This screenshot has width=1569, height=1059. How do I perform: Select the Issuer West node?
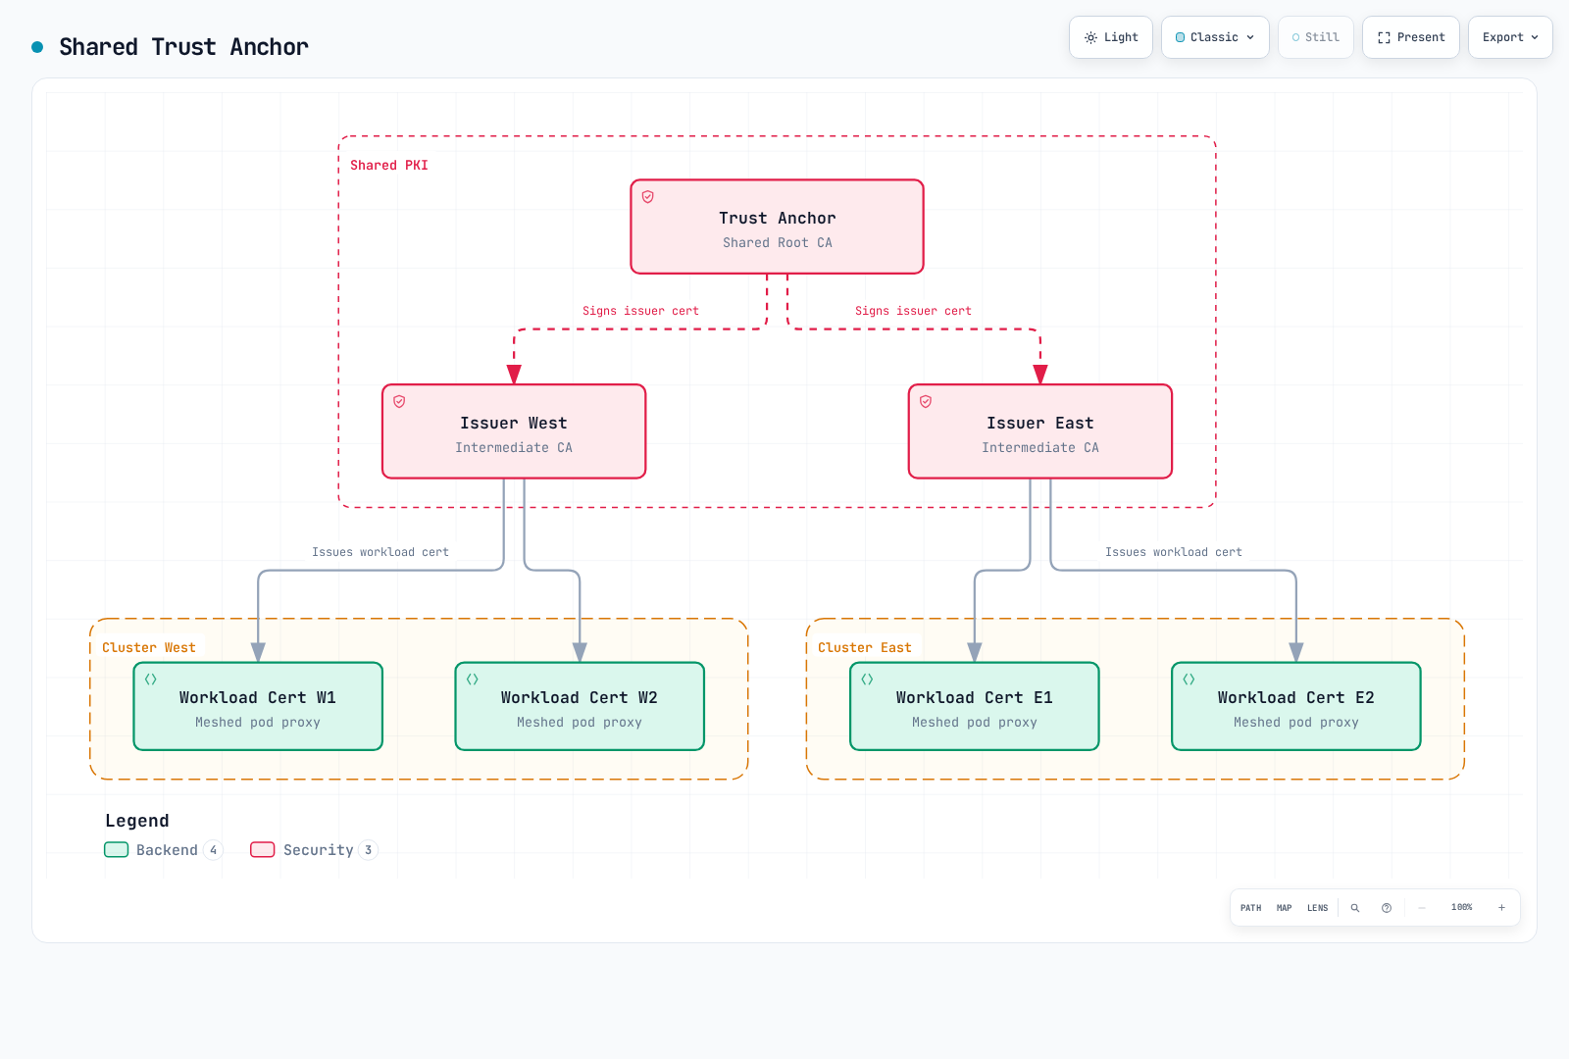(514, 431)
